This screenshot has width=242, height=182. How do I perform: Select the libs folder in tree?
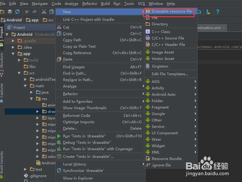[30, 67]
